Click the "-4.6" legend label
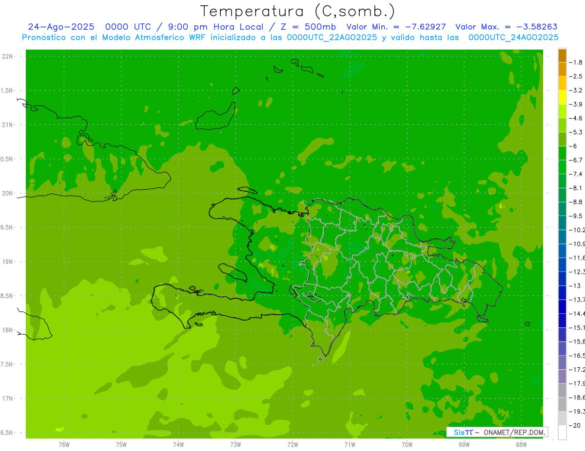 click(577, 118)
